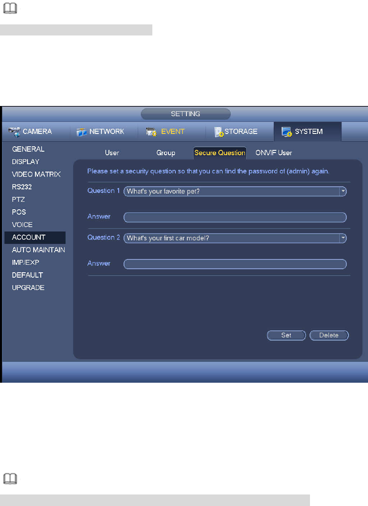This screenshot has height=506, width=368.
Task: Open IMP/EXP in the sidebar
Action: [25, 263]
